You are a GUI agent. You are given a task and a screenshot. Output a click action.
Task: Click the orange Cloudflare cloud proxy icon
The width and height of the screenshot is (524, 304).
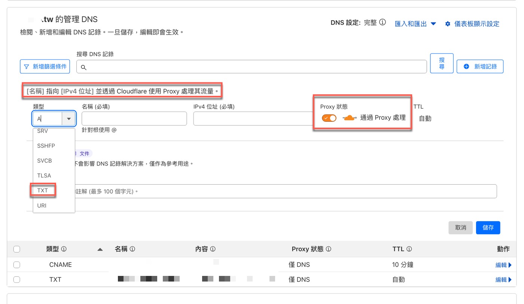click(350, 118)
